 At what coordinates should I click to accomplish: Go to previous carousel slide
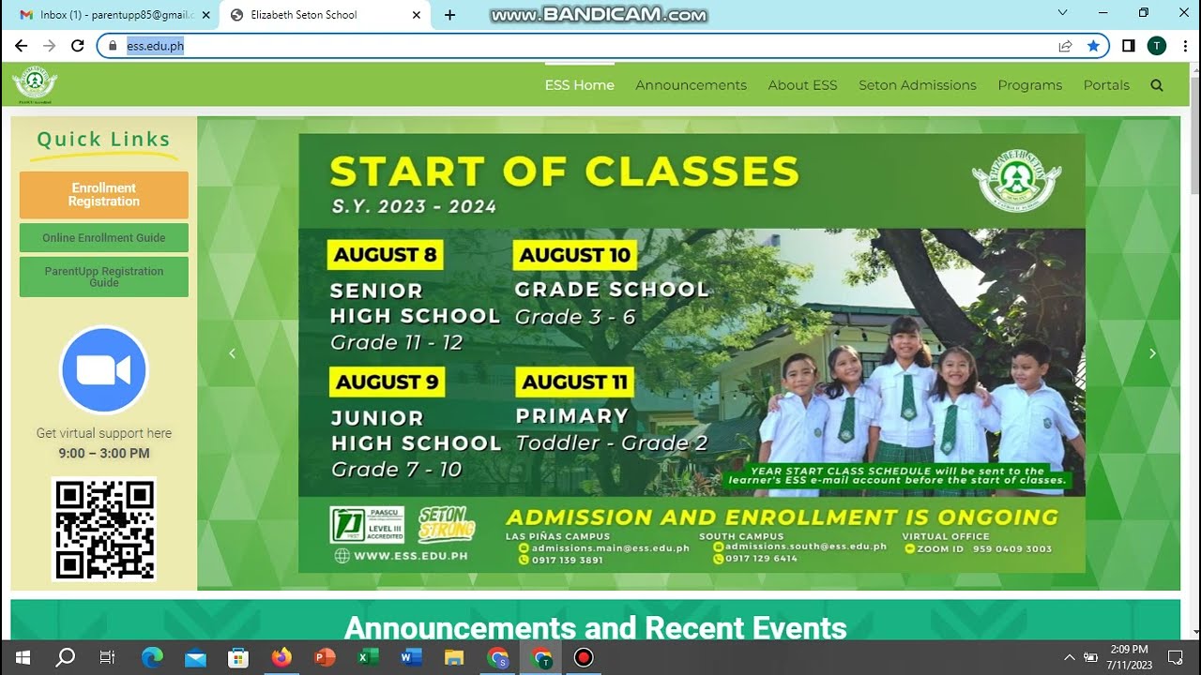coord(232,353)
